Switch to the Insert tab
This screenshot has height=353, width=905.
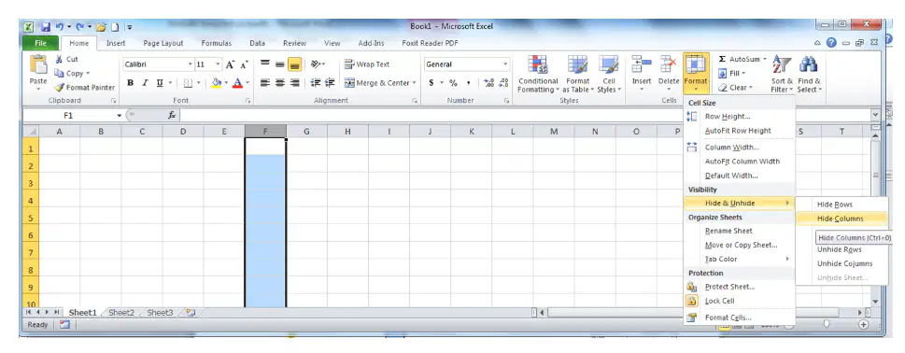pos(116,43)
